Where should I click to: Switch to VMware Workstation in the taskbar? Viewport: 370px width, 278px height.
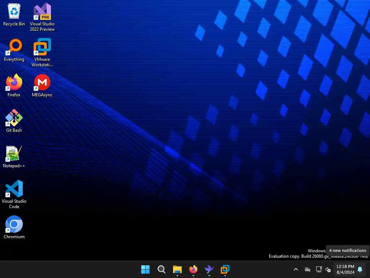click(225, 269)
